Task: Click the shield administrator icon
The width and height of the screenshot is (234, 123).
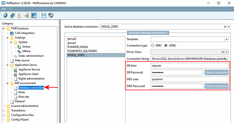Action: click(51, 15)
